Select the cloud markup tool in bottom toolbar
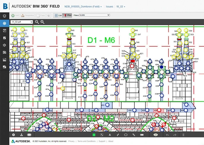The width and height of the screenshot is (204, 145). tap(29, 135)
